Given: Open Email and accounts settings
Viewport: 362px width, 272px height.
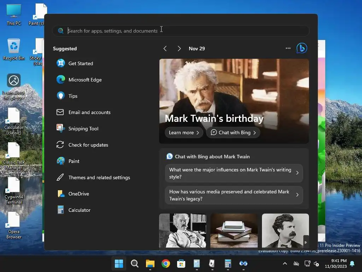Looking at the screenshot, I should coord(83,112).
